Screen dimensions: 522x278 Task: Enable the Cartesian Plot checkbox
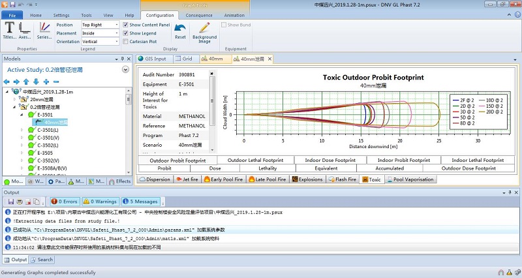point(126,42)
